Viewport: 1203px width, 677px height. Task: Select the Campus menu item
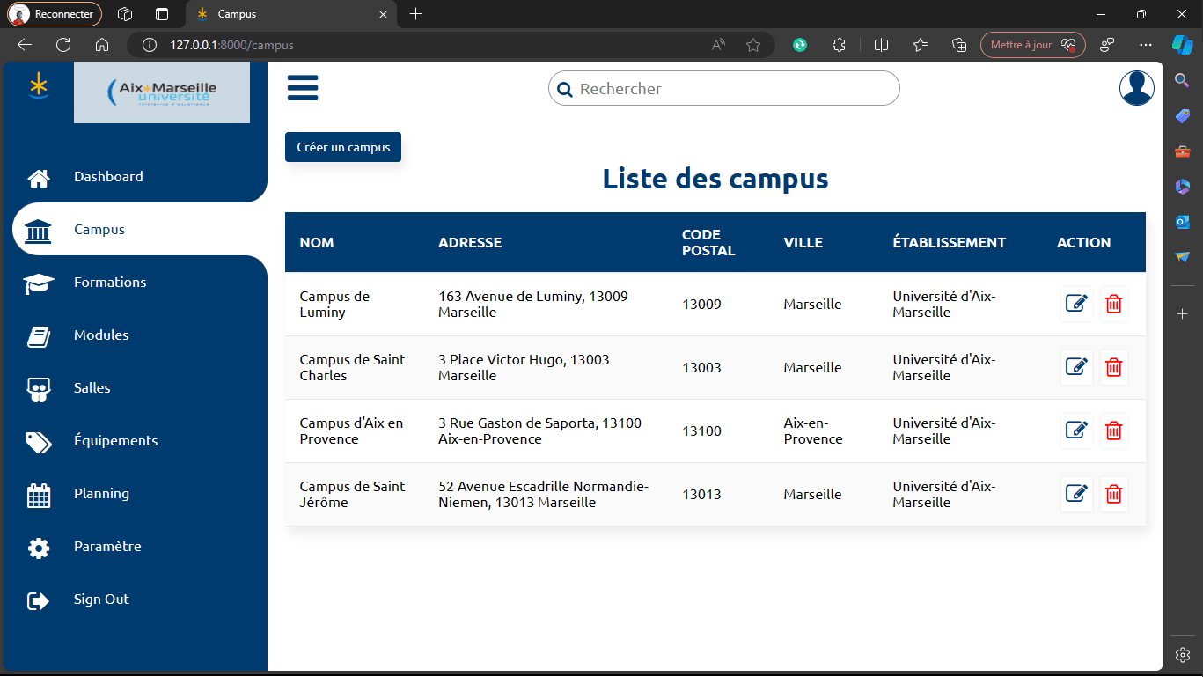coord(140,229)
